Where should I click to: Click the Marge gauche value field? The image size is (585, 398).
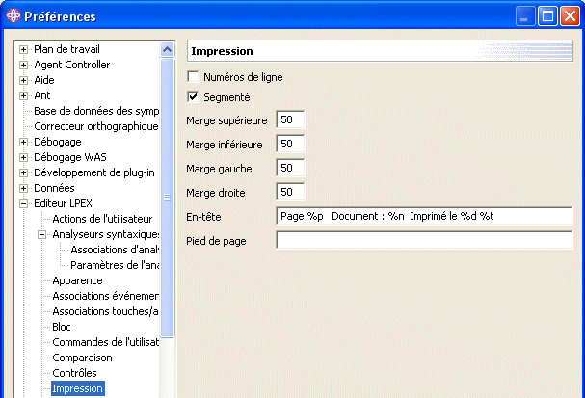pyautogui.click(x=291, y=169)
